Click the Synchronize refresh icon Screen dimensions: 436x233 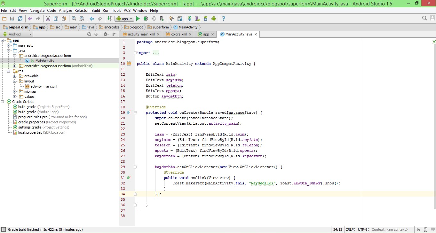pos(20,19)
